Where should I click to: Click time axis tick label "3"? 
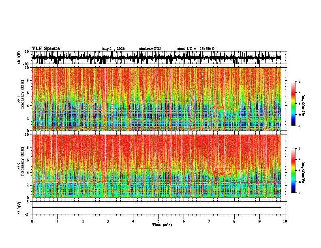[108, 221]
